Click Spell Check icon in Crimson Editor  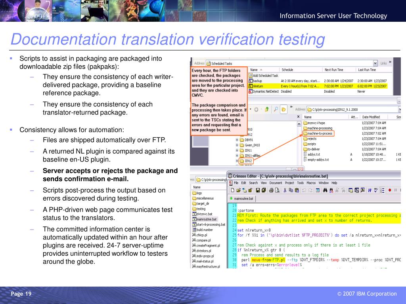pos(376,190)
